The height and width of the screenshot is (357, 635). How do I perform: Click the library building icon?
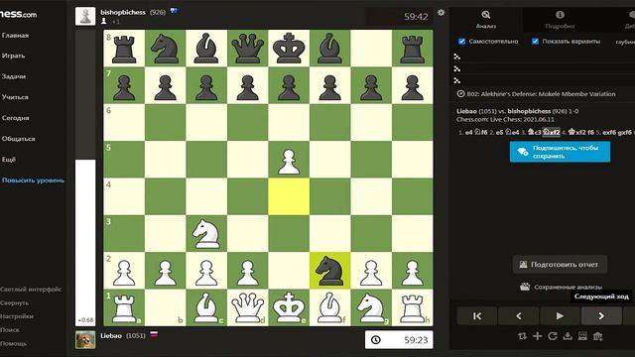point(597,336)
